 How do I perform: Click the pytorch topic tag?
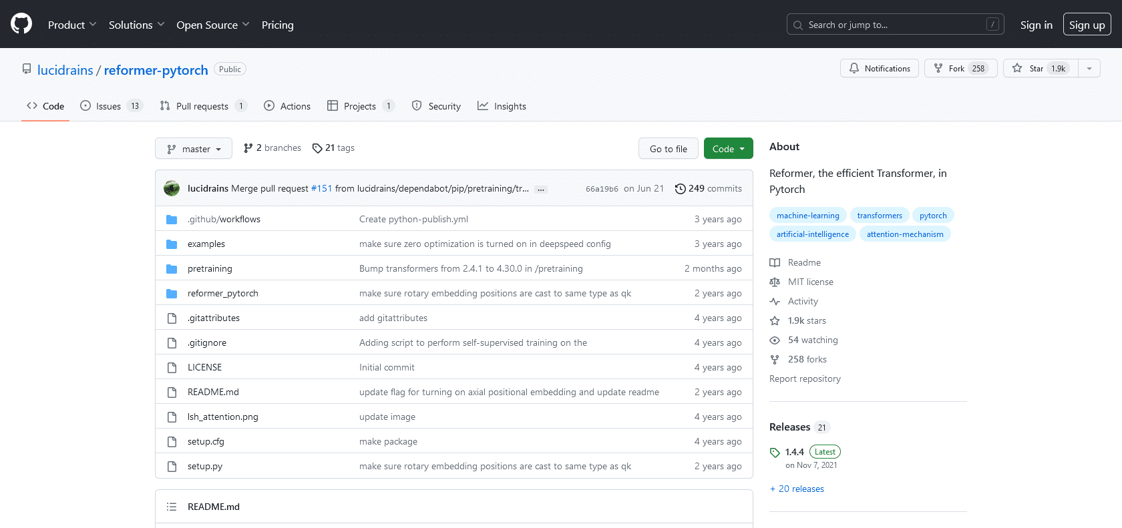[933, 215]
